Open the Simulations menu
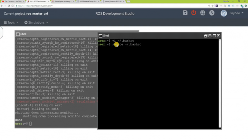248x140 pixels. point(36,22)
